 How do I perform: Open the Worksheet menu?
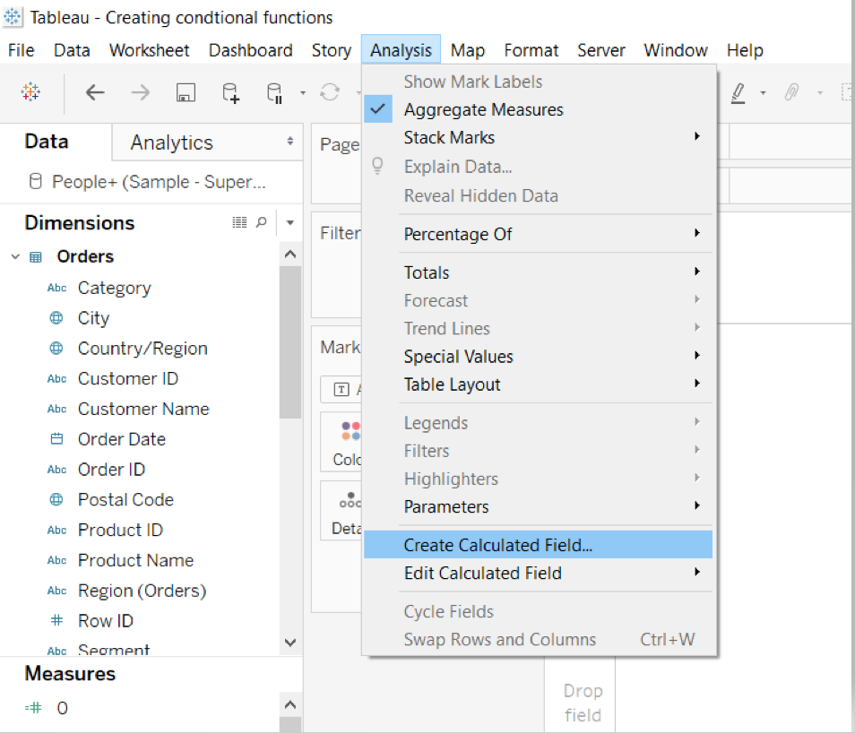[x=150, y=50]
